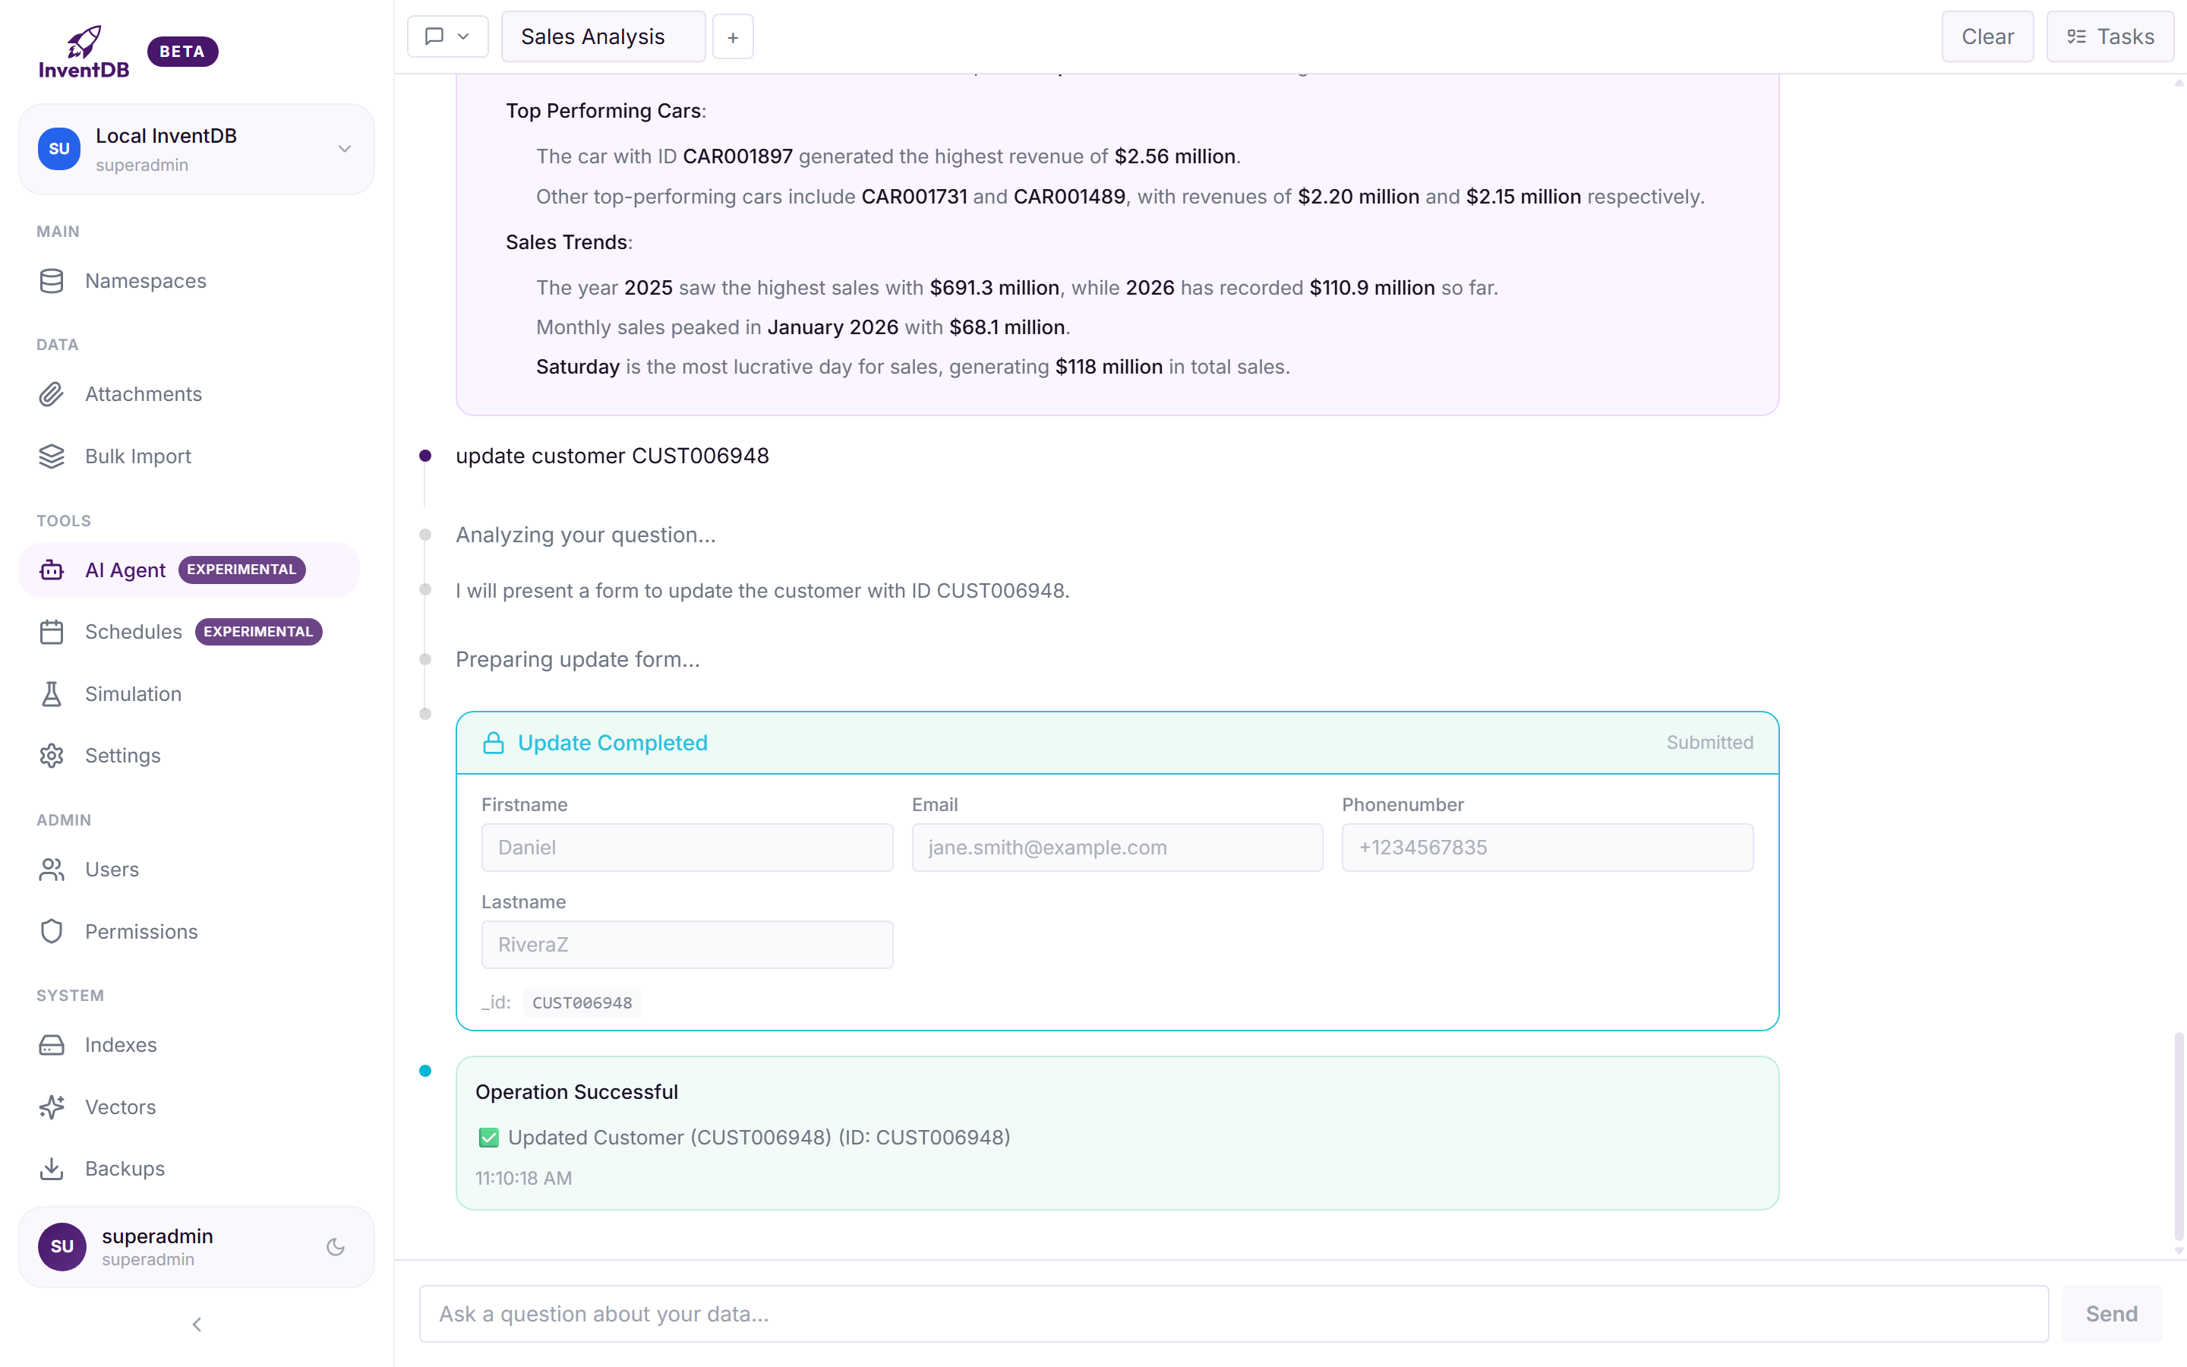Select the AI Agent experimental tool
The width and height of the screenshot is (2187, 1367).
point(125,570)
